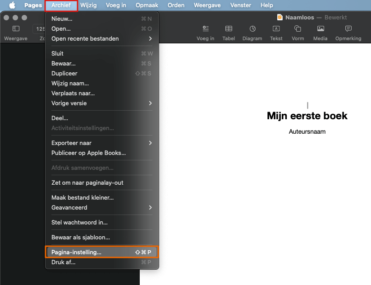Choose Open... in the Archief menu

pyautogui.click(x=102, y=29)
